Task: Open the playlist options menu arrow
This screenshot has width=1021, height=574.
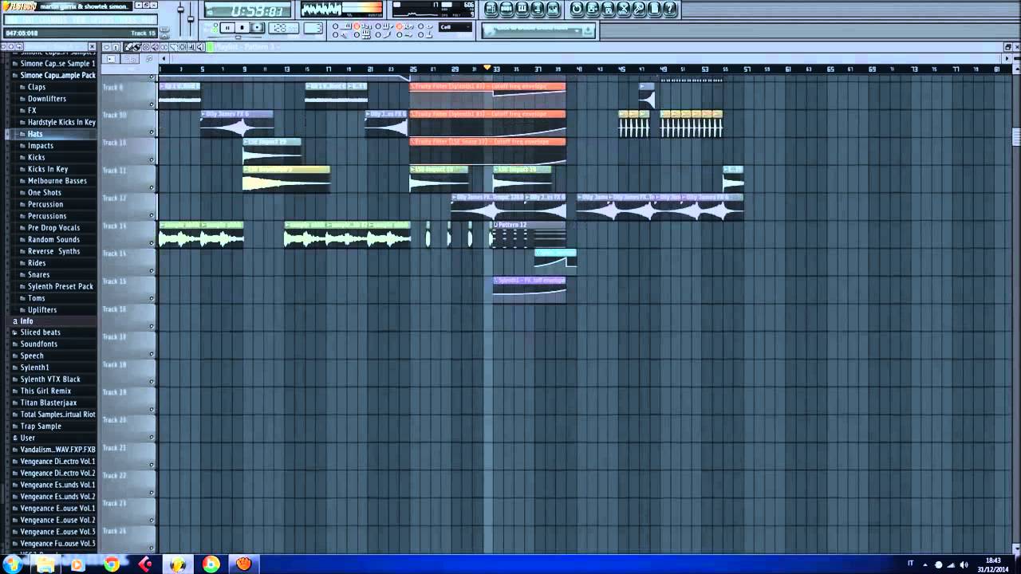Action: 106,47
